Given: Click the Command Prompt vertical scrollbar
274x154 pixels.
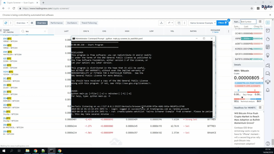Looking at the screenshot, I should [x=214, y=79].
